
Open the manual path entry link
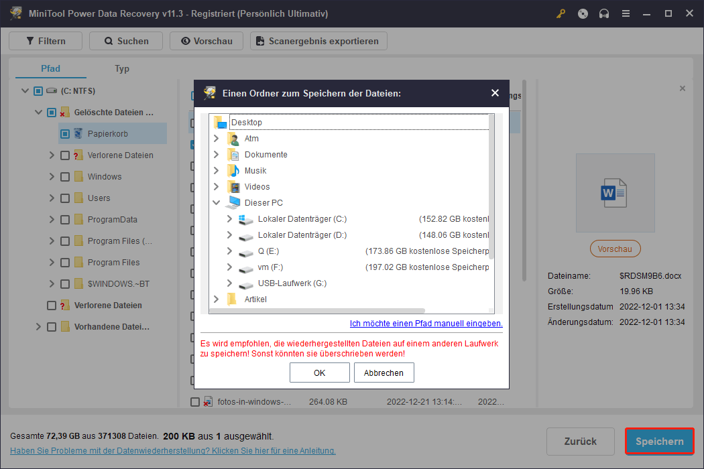coord(426,324)
